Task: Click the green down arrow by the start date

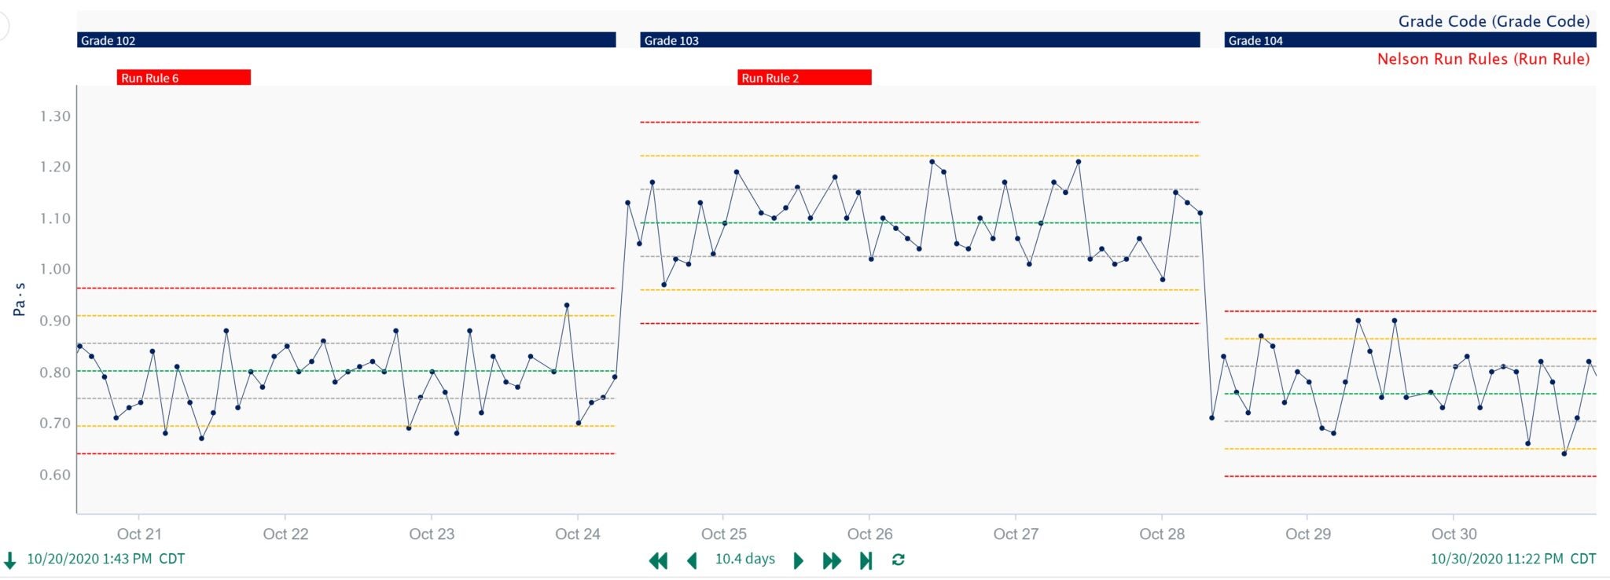Action: coord(10,560)
